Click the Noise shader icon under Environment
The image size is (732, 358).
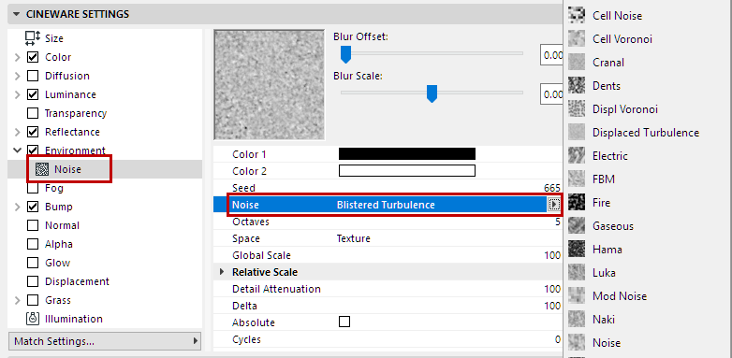(42, 169)
